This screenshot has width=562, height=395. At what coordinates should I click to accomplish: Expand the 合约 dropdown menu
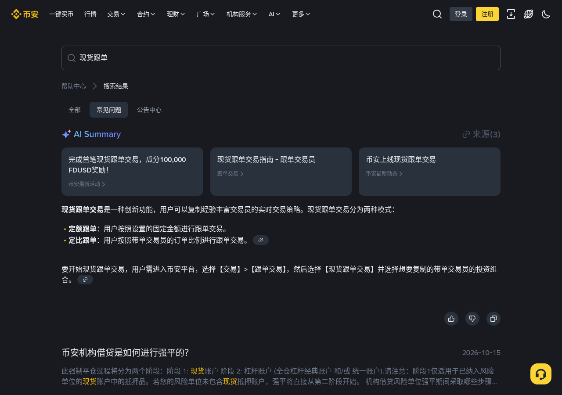coord(146,14)
